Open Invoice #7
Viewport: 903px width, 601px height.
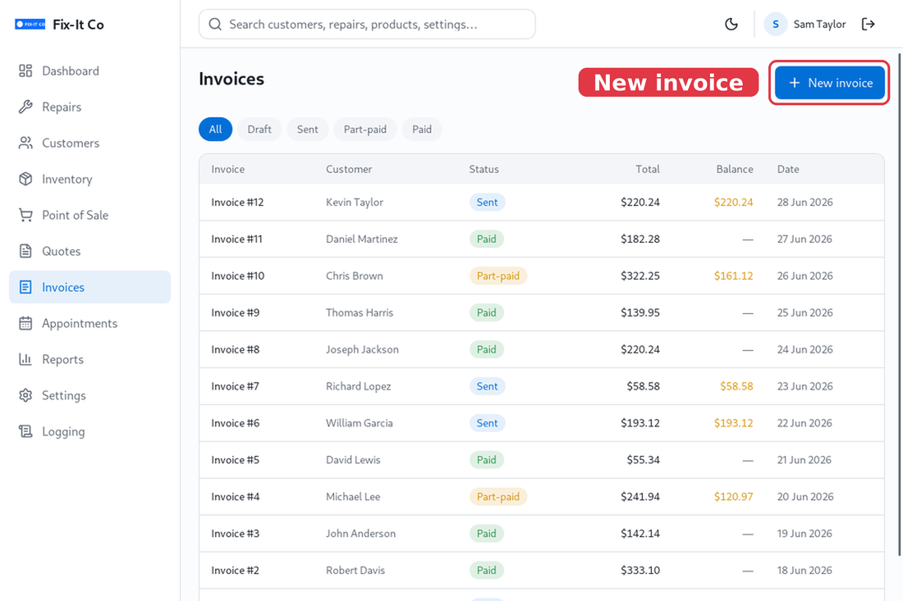point(541,386)
